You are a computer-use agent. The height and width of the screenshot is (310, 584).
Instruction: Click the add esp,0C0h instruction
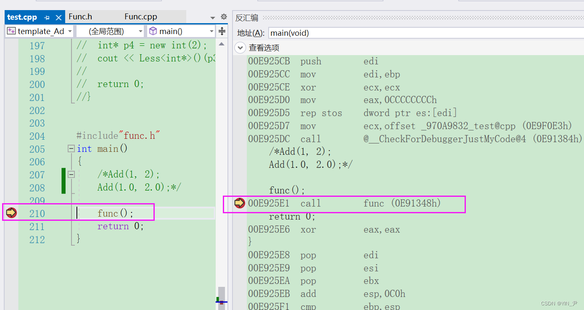(x=327, y=294)
